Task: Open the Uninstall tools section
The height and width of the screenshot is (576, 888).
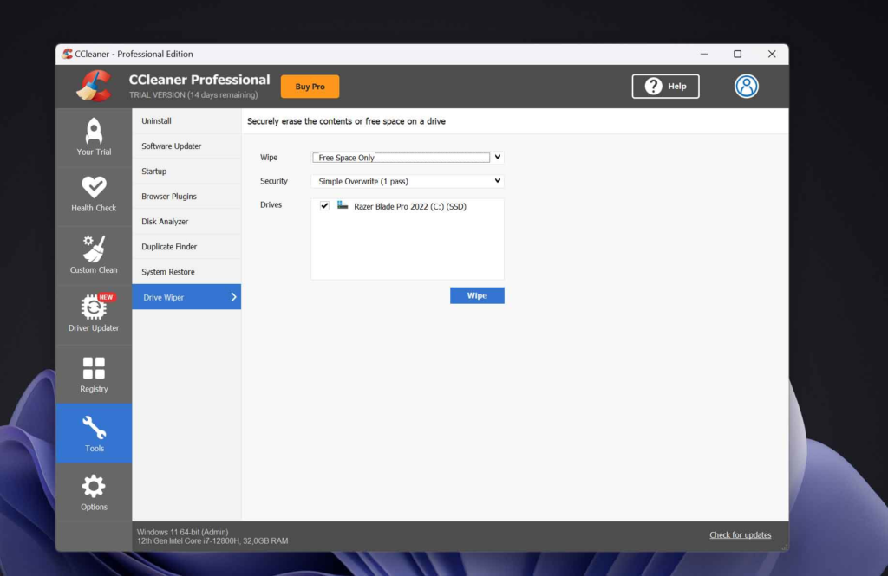Action: [x=157, y=121]
